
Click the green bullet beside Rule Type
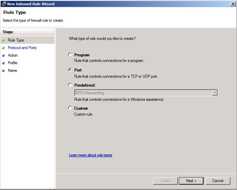pos(3,40)
